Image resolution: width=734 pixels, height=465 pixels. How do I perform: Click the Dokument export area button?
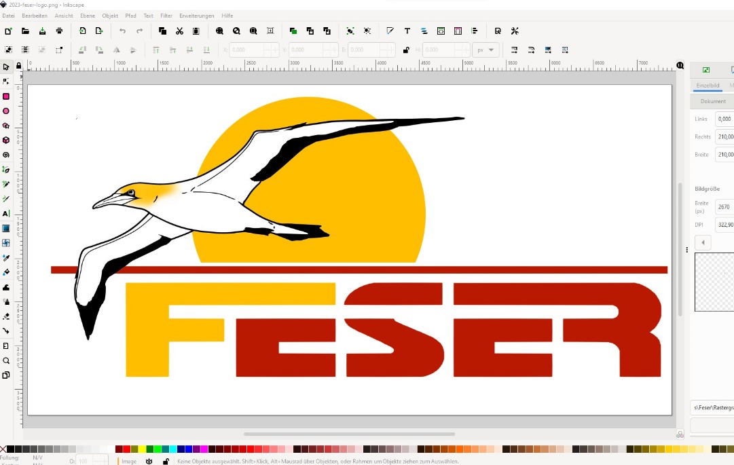point(713,101)
